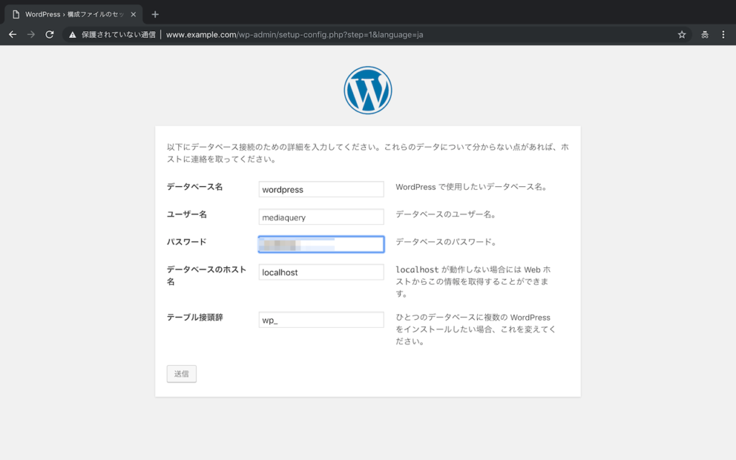Click the not-secure warning triangle icon
Image resolution: width=736 pixels, height=460 pixels.
point(73,34)
